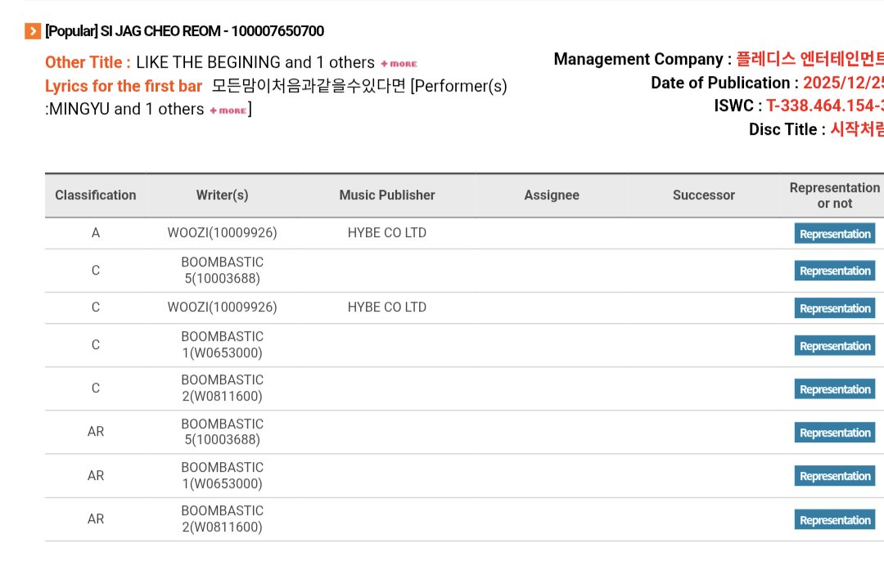Click the Korean first-bar lyrics text
The image size is (884, 561).
coord(309,86)
